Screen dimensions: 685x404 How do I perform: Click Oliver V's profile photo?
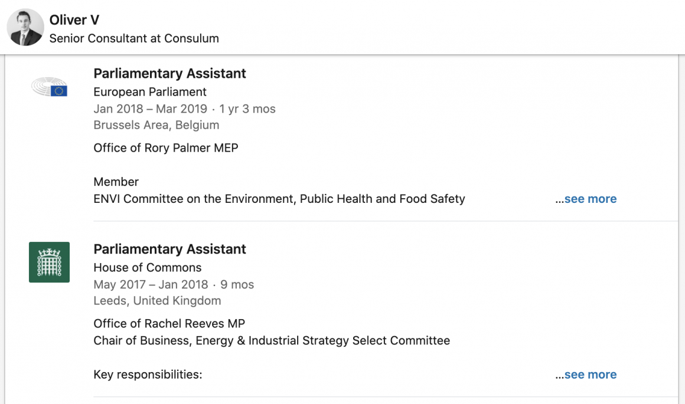(x=25, y=28)
